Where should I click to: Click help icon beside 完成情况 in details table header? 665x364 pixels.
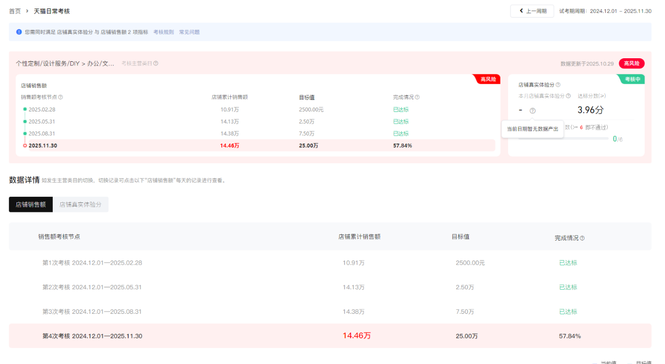click(x=582, y=238)
